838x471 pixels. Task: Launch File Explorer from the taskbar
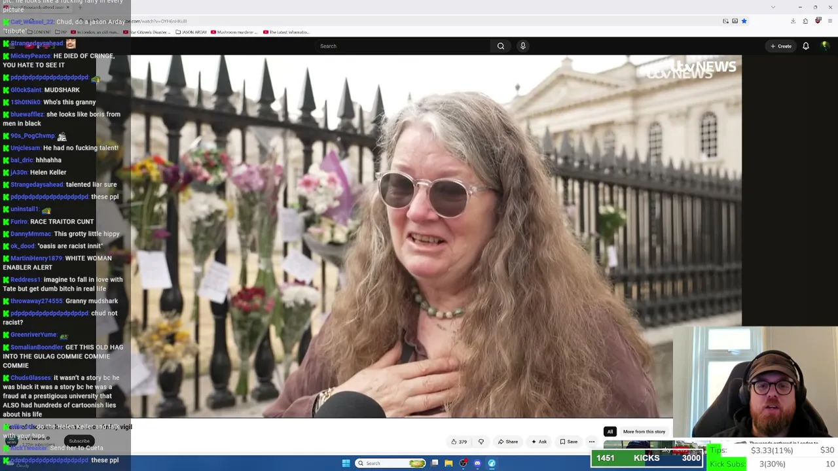point(448,463)
